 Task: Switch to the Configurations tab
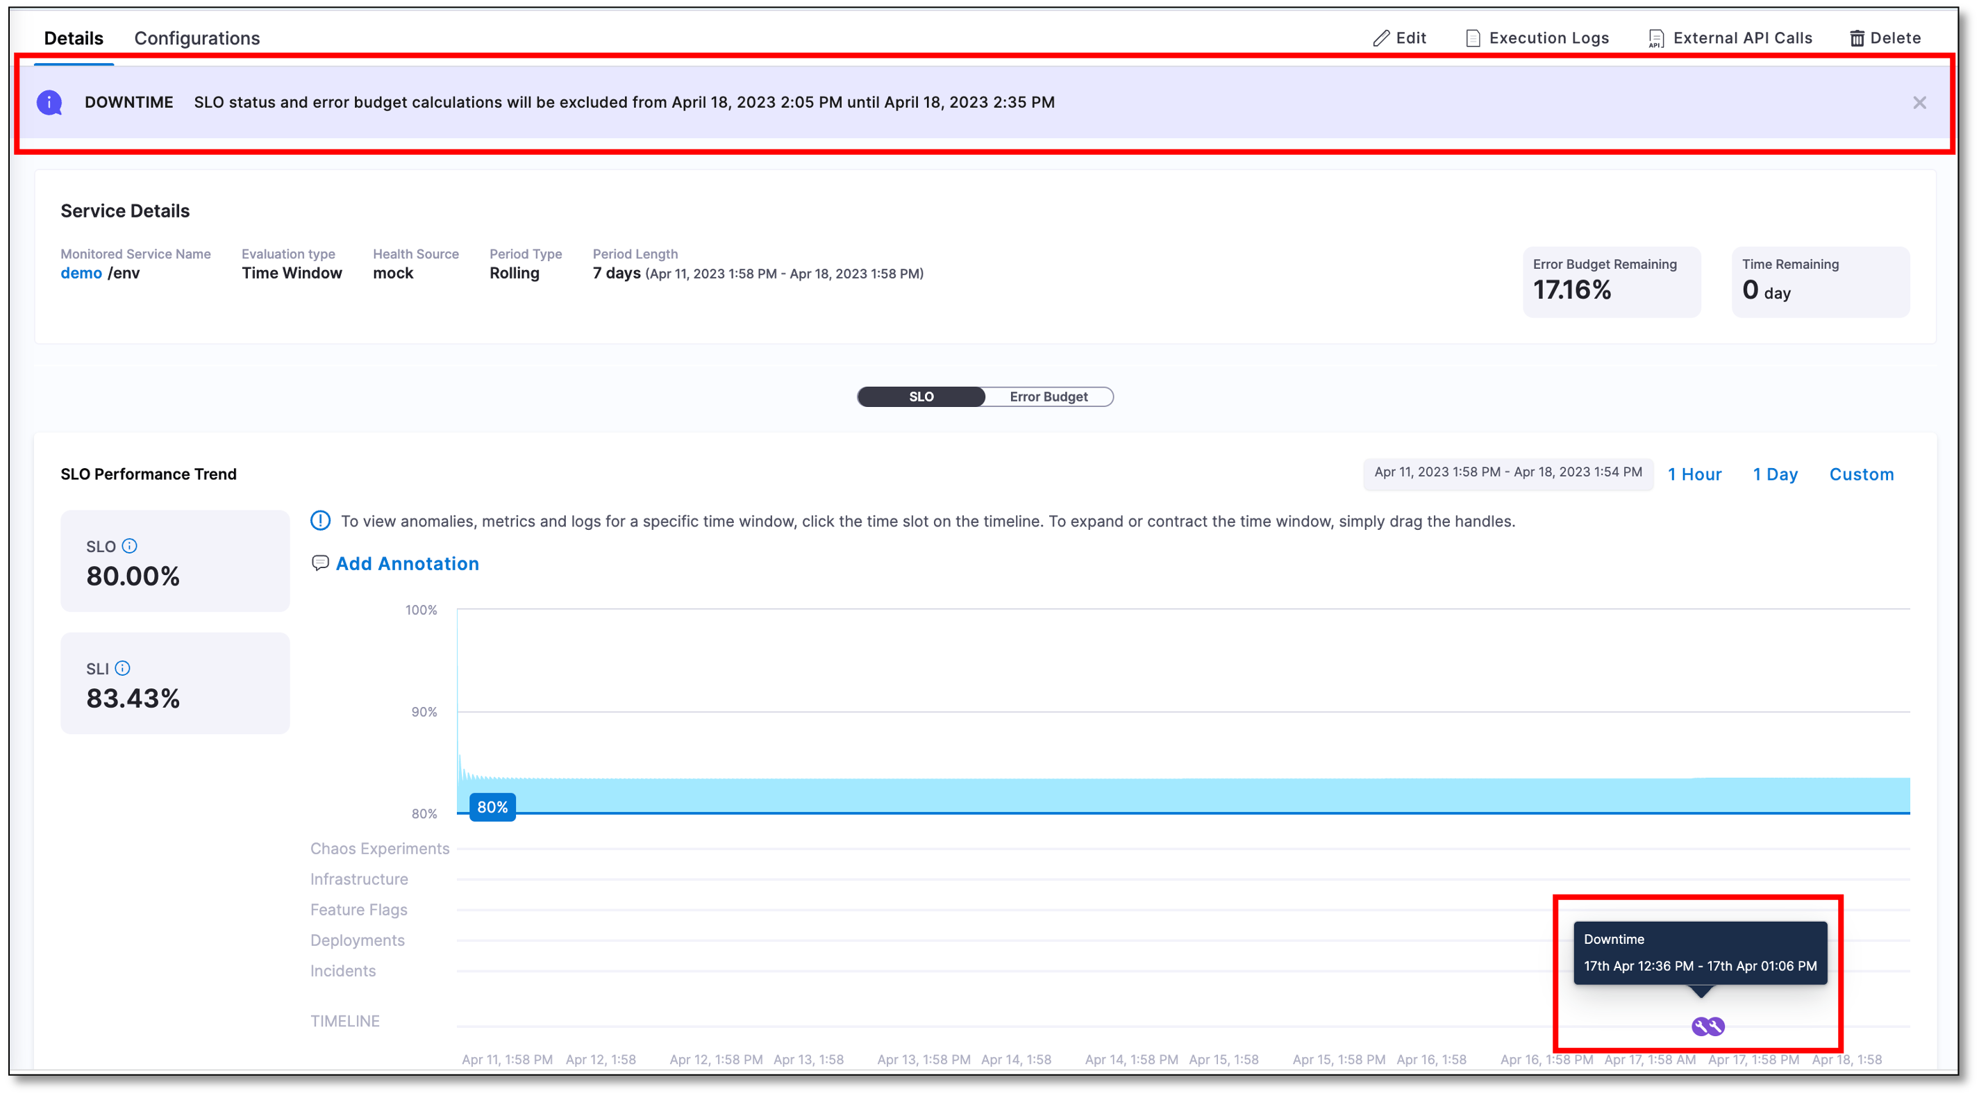click(197, 38)
